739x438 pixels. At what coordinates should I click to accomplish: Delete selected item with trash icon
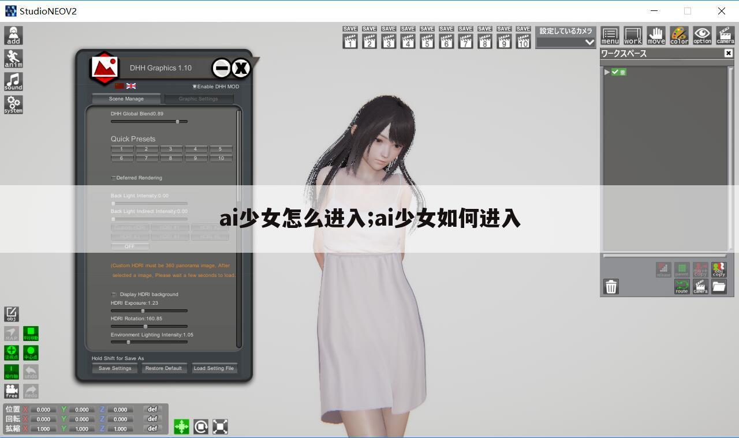tap(611, 286)
